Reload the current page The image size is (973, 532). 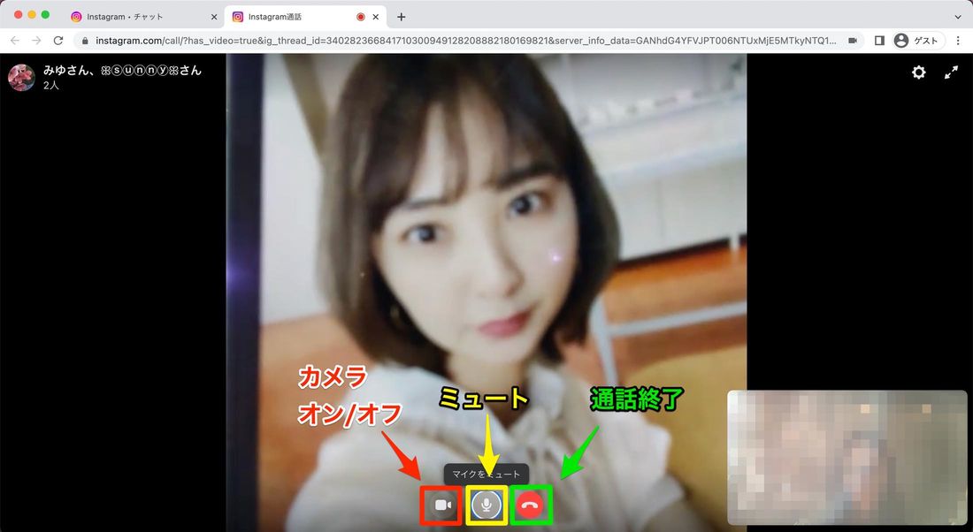point(58,41)
